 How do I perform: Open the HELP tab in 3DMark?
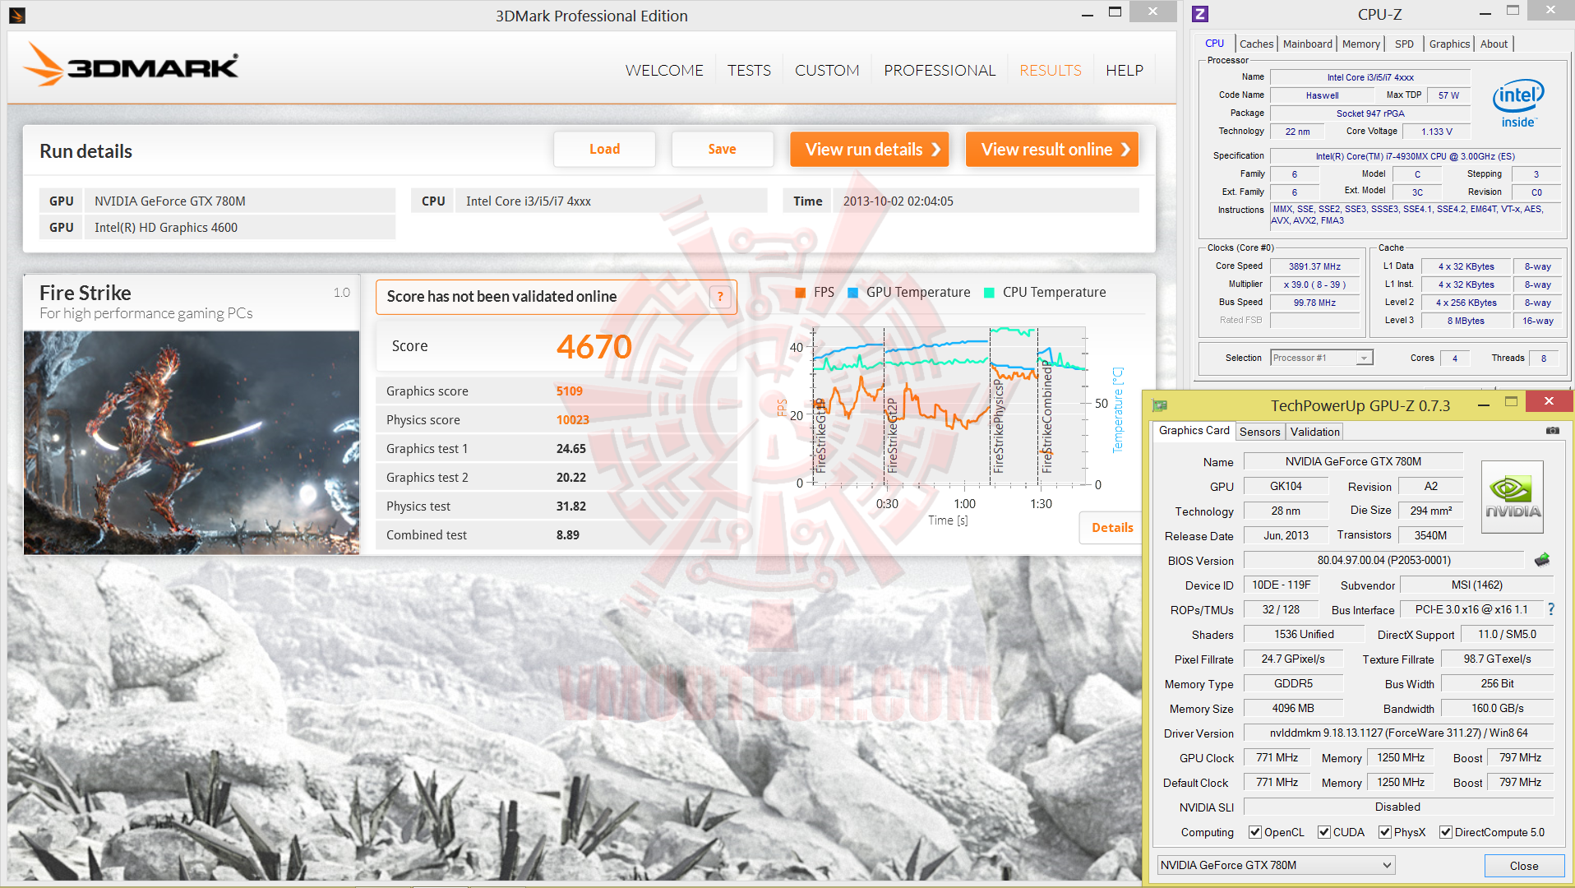tap(1125, 71)
